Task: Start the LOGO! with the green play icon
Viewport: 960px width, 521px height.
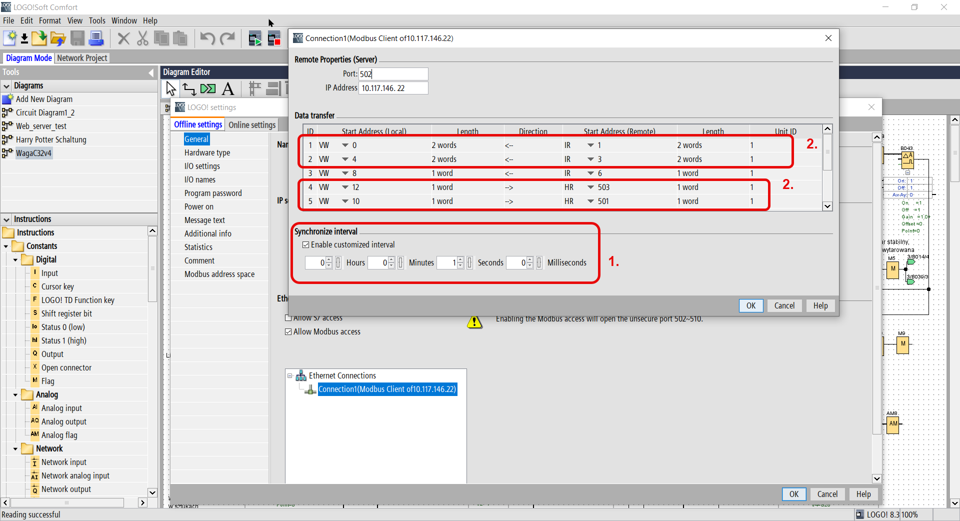Action: point(255,38)
